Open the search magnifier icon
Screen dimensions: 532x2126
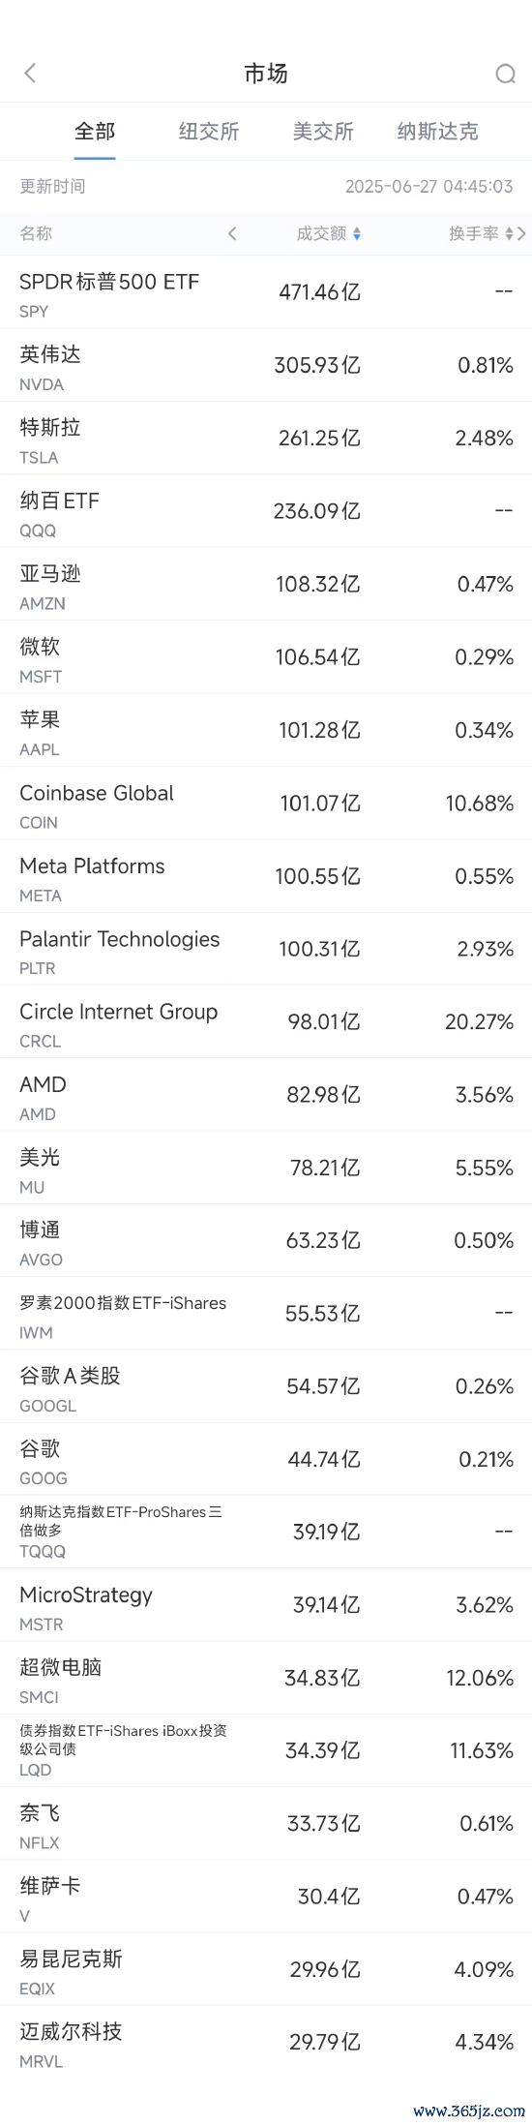pyautogui.click(x=505, y=74)
